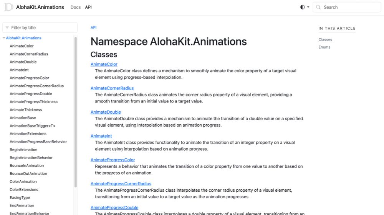Focus the Filter by title field
This screenshot has height=215, width=384.
[40, 28]
